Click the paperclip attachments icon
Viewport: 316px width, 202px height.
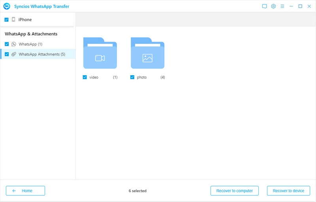[14, 54]
